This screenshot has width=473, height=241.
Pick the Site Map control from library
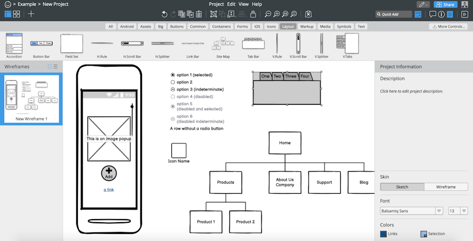click(x=223, y=44)
